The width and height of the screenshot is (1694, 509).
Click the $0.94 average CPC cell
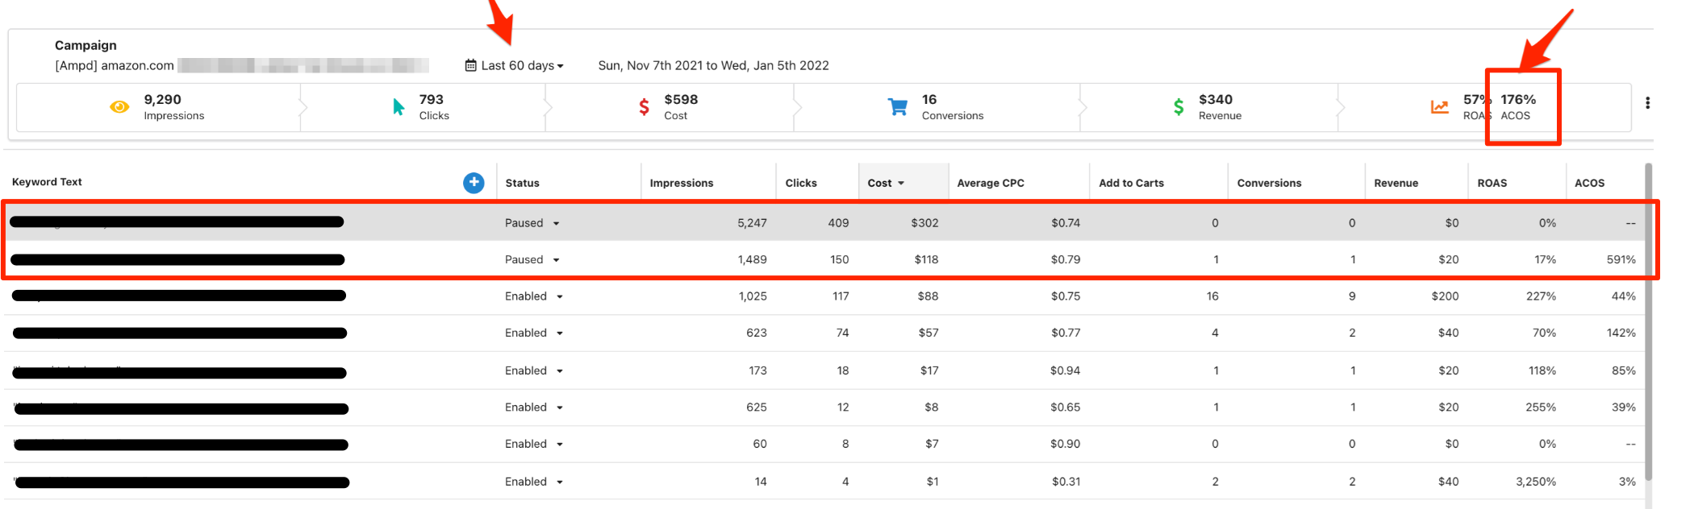point(1065,370)
